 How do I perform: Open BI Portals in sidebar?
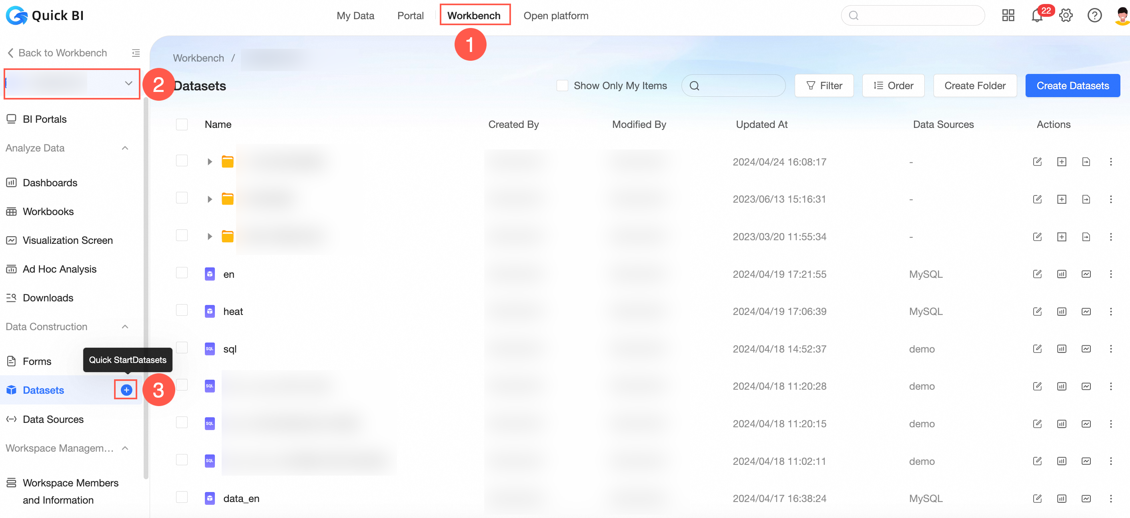(x=45, y=119)
